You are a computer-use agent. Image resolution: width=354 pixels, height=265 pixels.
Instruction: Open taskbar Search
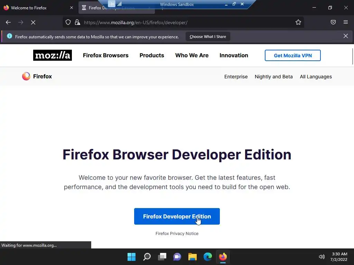coord(147,257)
